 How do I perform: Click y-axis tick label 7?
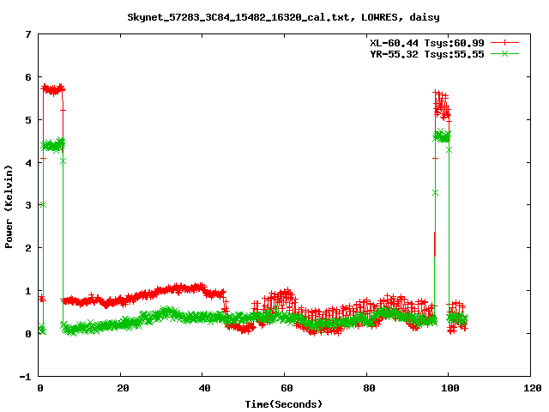(28, 34)
